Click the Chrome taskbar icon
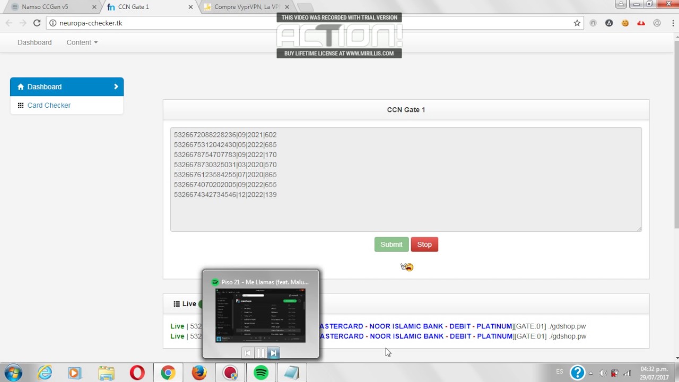Screen dimensions: 679x382 coord(168,373)
